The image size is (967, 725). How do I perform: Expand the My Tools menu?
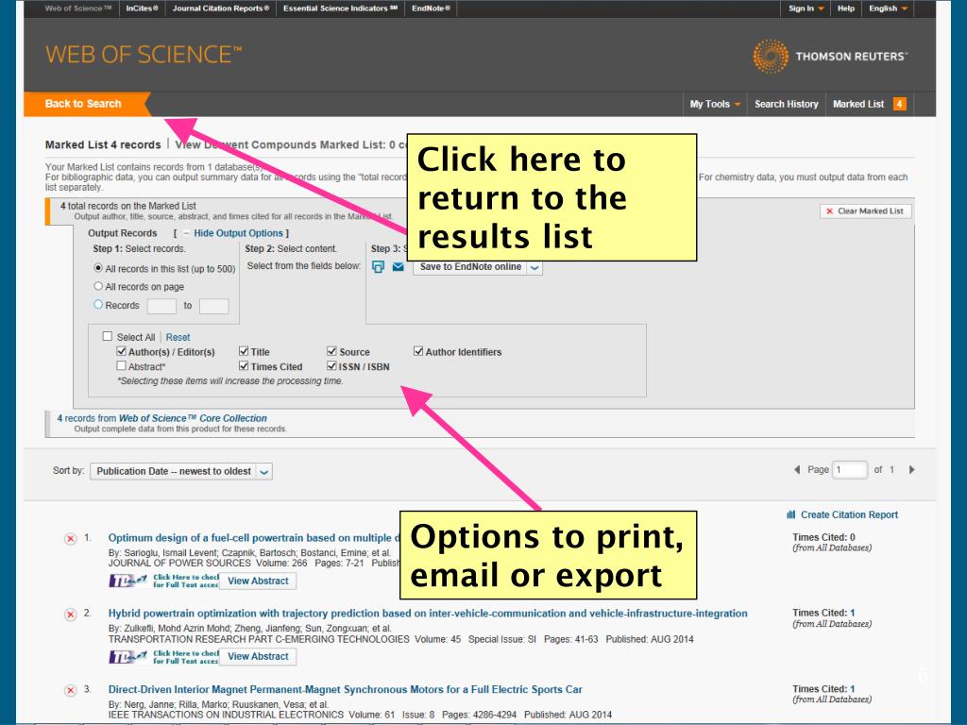(x=715, y=104)
